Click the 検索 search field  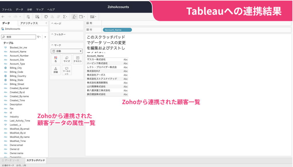(x=19, y=37)
